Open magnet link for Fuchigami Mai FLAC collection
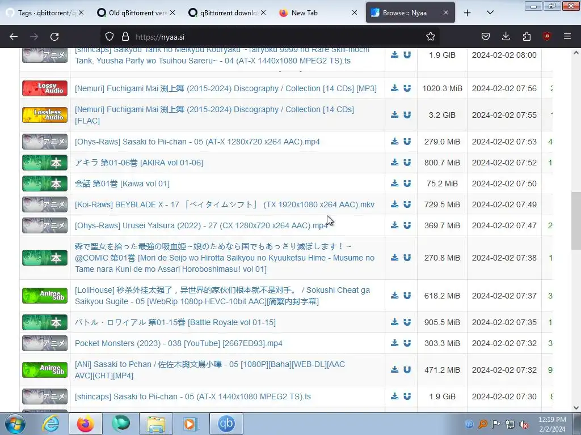Viewport: 581px width, 435px height. 407,114
